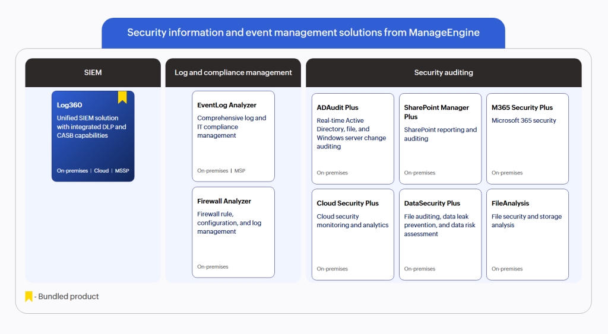Click 'SharePoint reporting and auditing' text
Image resolution: width=608 pixels, height=334 pixels.
point(441,134)
